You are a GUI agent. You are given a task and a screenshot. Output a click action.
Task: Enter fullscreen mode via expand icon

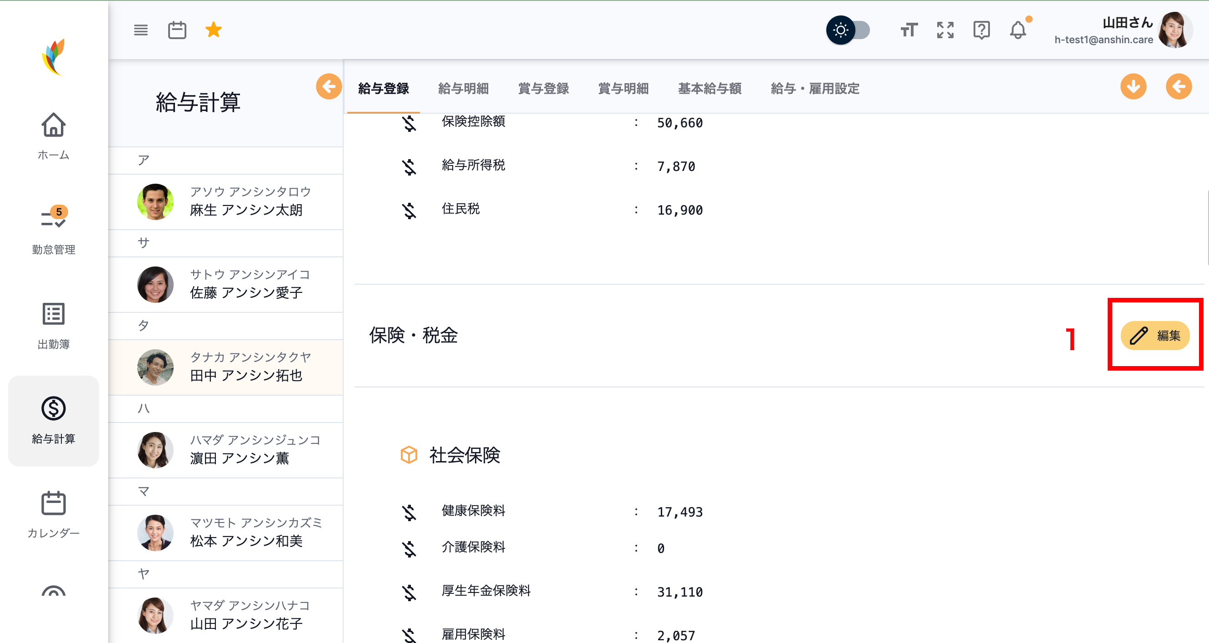click(x=945, y=30)
